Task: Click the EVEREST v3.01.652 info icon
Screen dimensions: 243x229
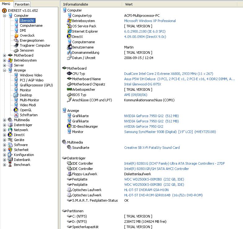Action: (4, 11)
